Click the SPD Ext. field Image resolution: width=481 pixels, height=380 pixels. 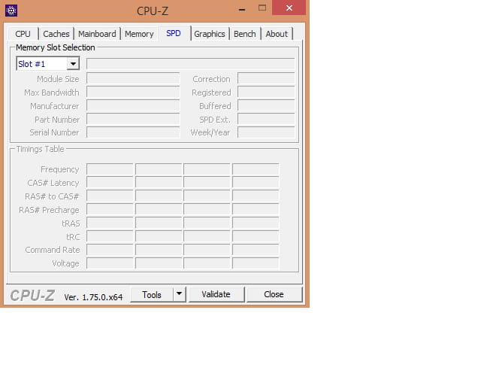(x=266, y=119)
